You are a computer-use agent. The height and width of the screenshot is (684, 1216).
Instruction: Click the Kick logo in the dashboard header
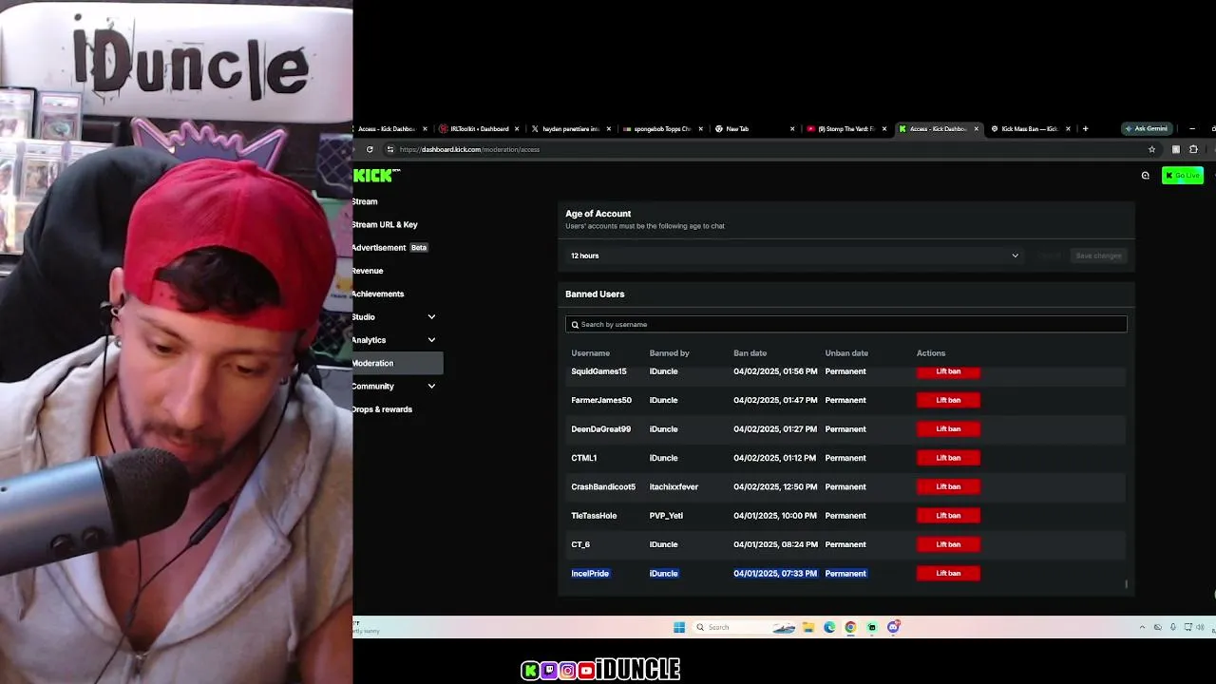(376, 175)
